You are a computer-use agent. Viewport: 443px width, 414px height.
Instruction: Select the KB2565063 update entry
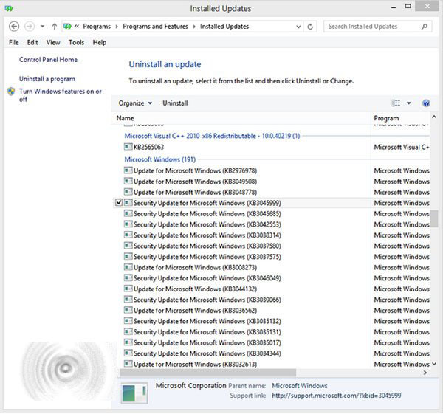(148, 147)
